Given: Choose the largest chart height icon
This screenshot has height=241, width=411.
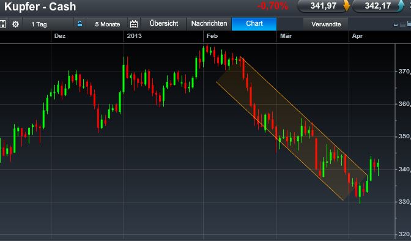Looking at the screenshot, I should click(409, 24).
